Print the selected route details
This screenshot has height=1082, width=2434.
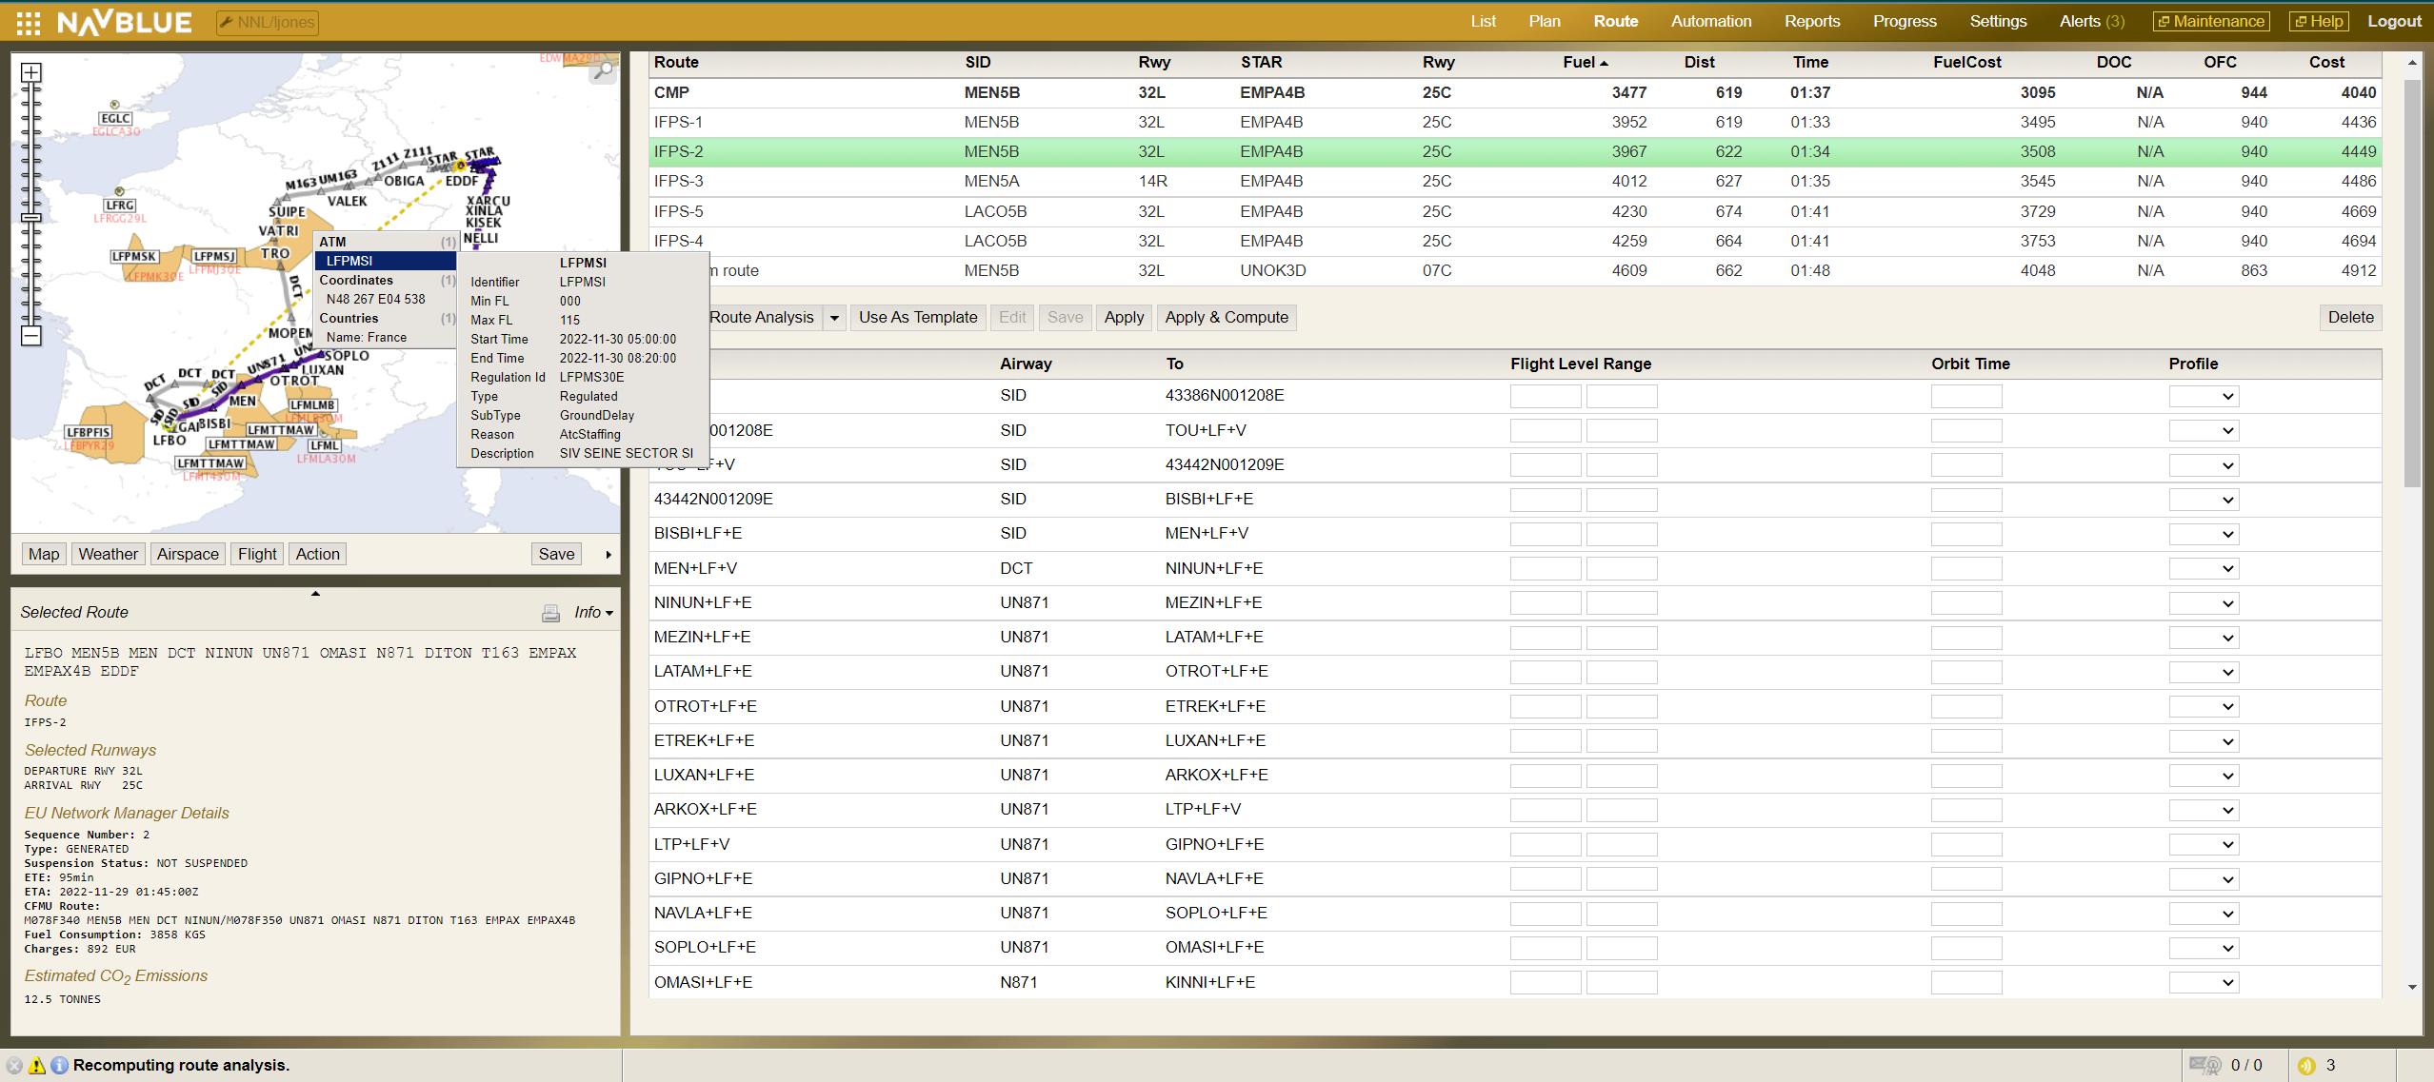(x=550, y=613)
